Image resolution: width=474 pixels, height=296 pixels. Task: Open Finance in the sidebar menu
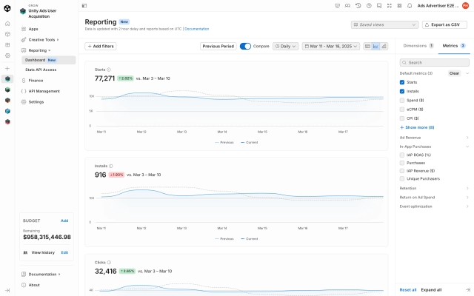point(36,80)
